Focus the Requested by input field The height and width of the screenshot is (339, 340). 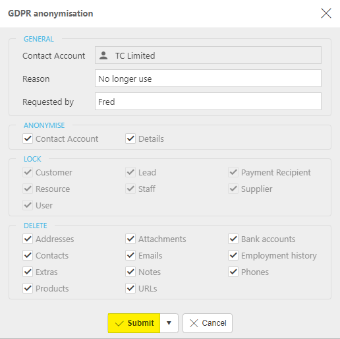tap(208, 102)
